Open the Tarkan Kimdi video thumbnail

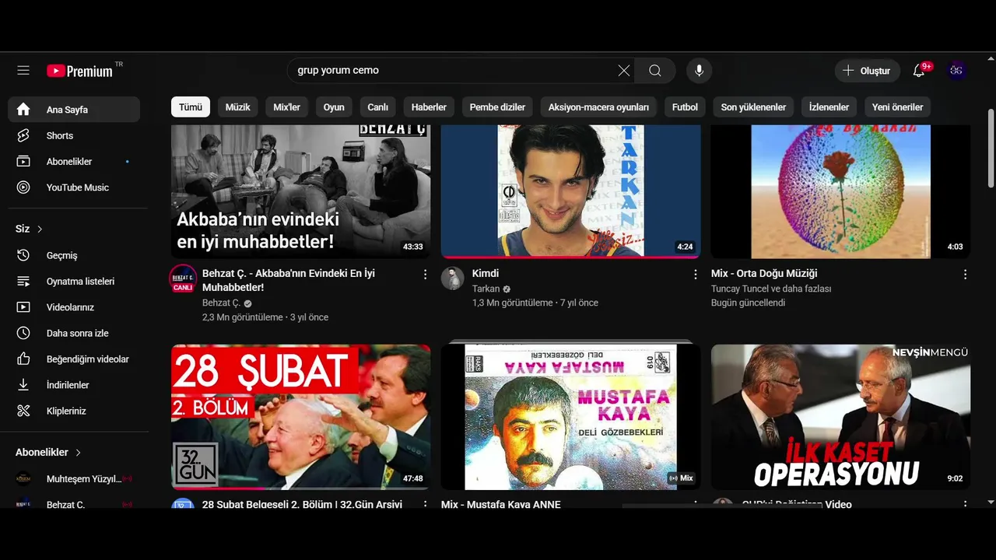[570, 191]
